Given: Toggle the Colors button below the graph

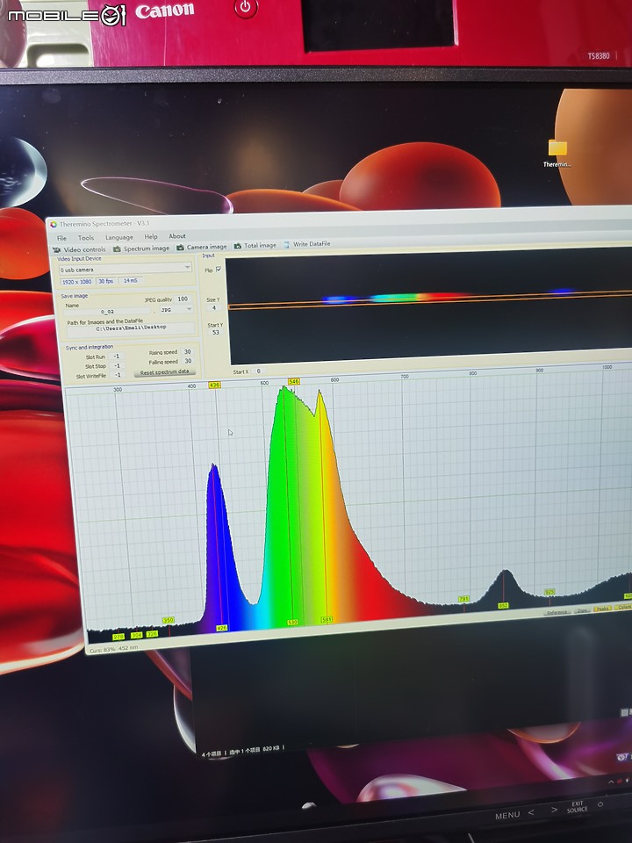Looking at the screenshot, I should tap(623, 607).
